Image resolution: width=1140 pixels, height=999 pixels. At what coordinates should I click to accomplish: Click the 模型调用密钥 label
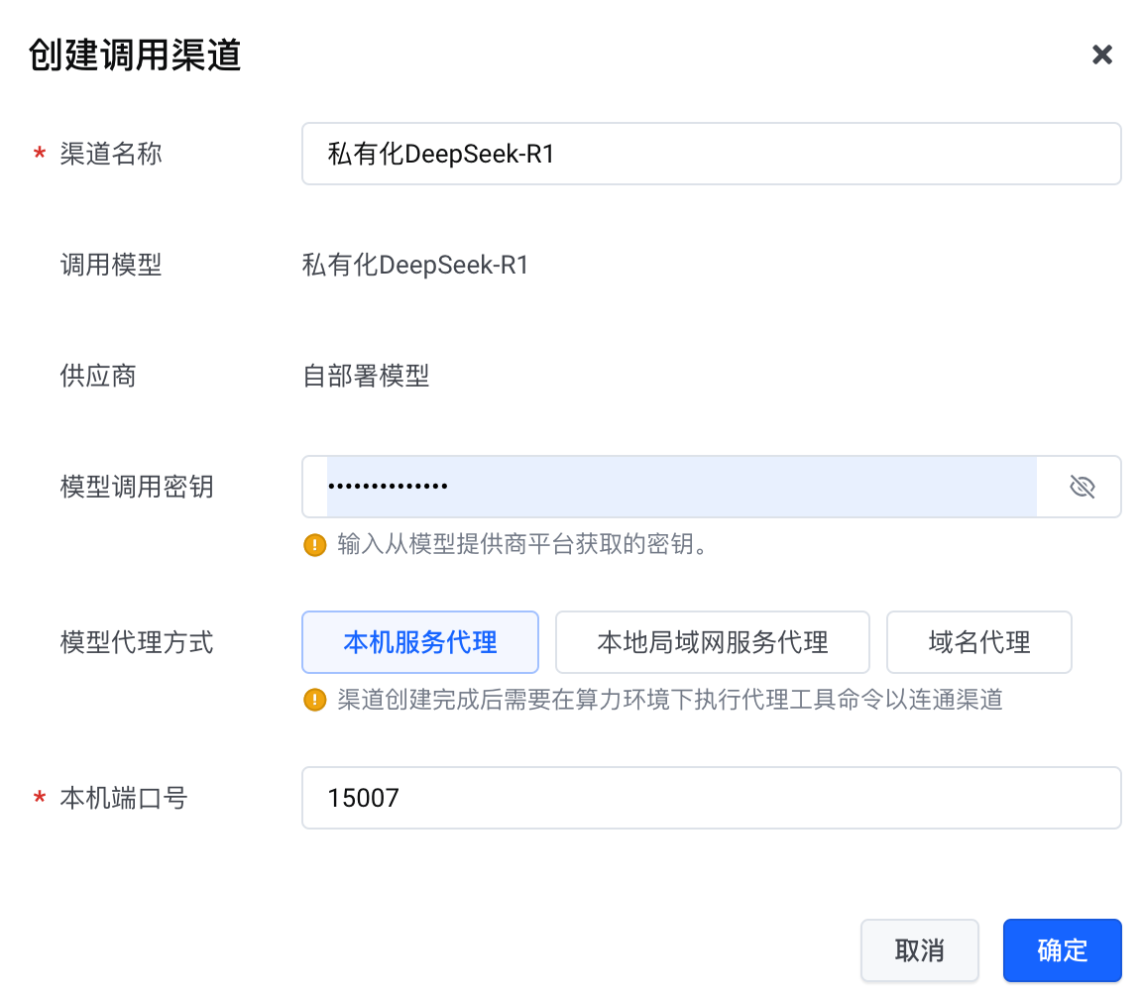pos(137,487)
